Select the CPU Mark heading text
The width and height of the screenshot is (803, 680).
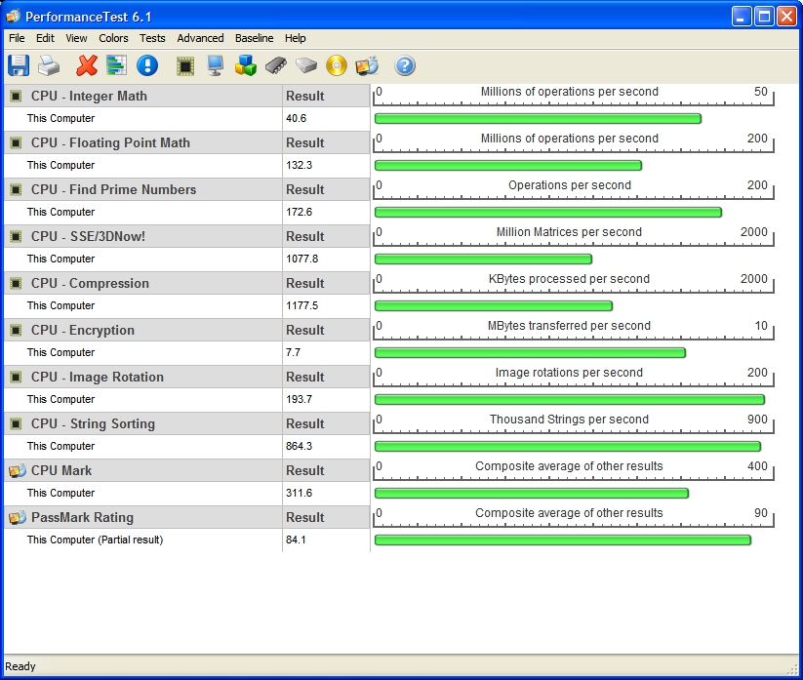point(61,470)
